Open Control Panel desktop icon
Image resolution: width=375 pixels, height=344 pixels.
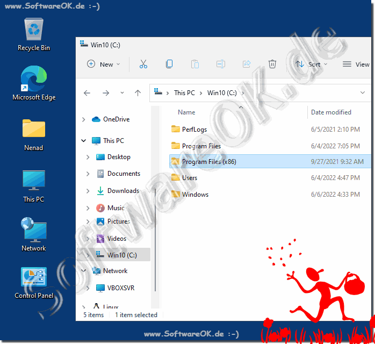click(x=34, y=283)
